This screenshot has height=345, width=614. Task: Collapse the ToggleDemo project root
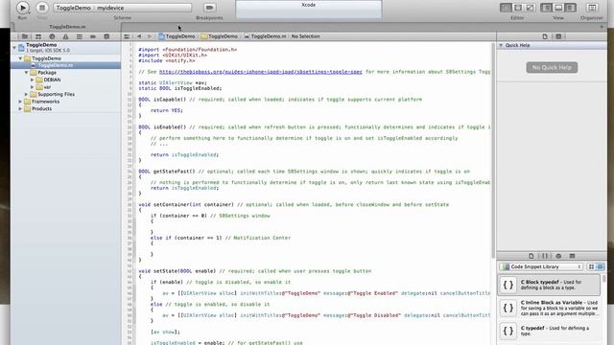pyautogui.click(x=14, y=47)
